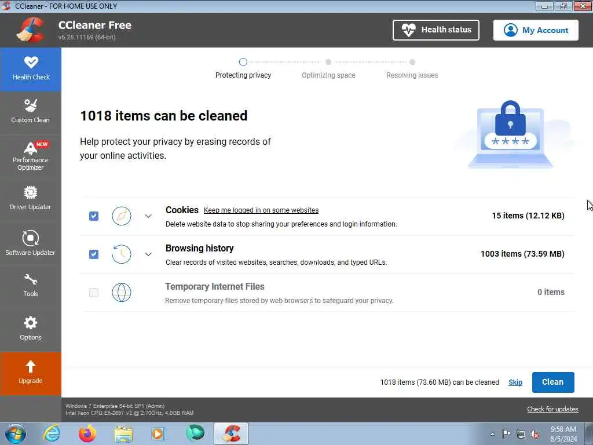Open Software Updater

[31, 243]
